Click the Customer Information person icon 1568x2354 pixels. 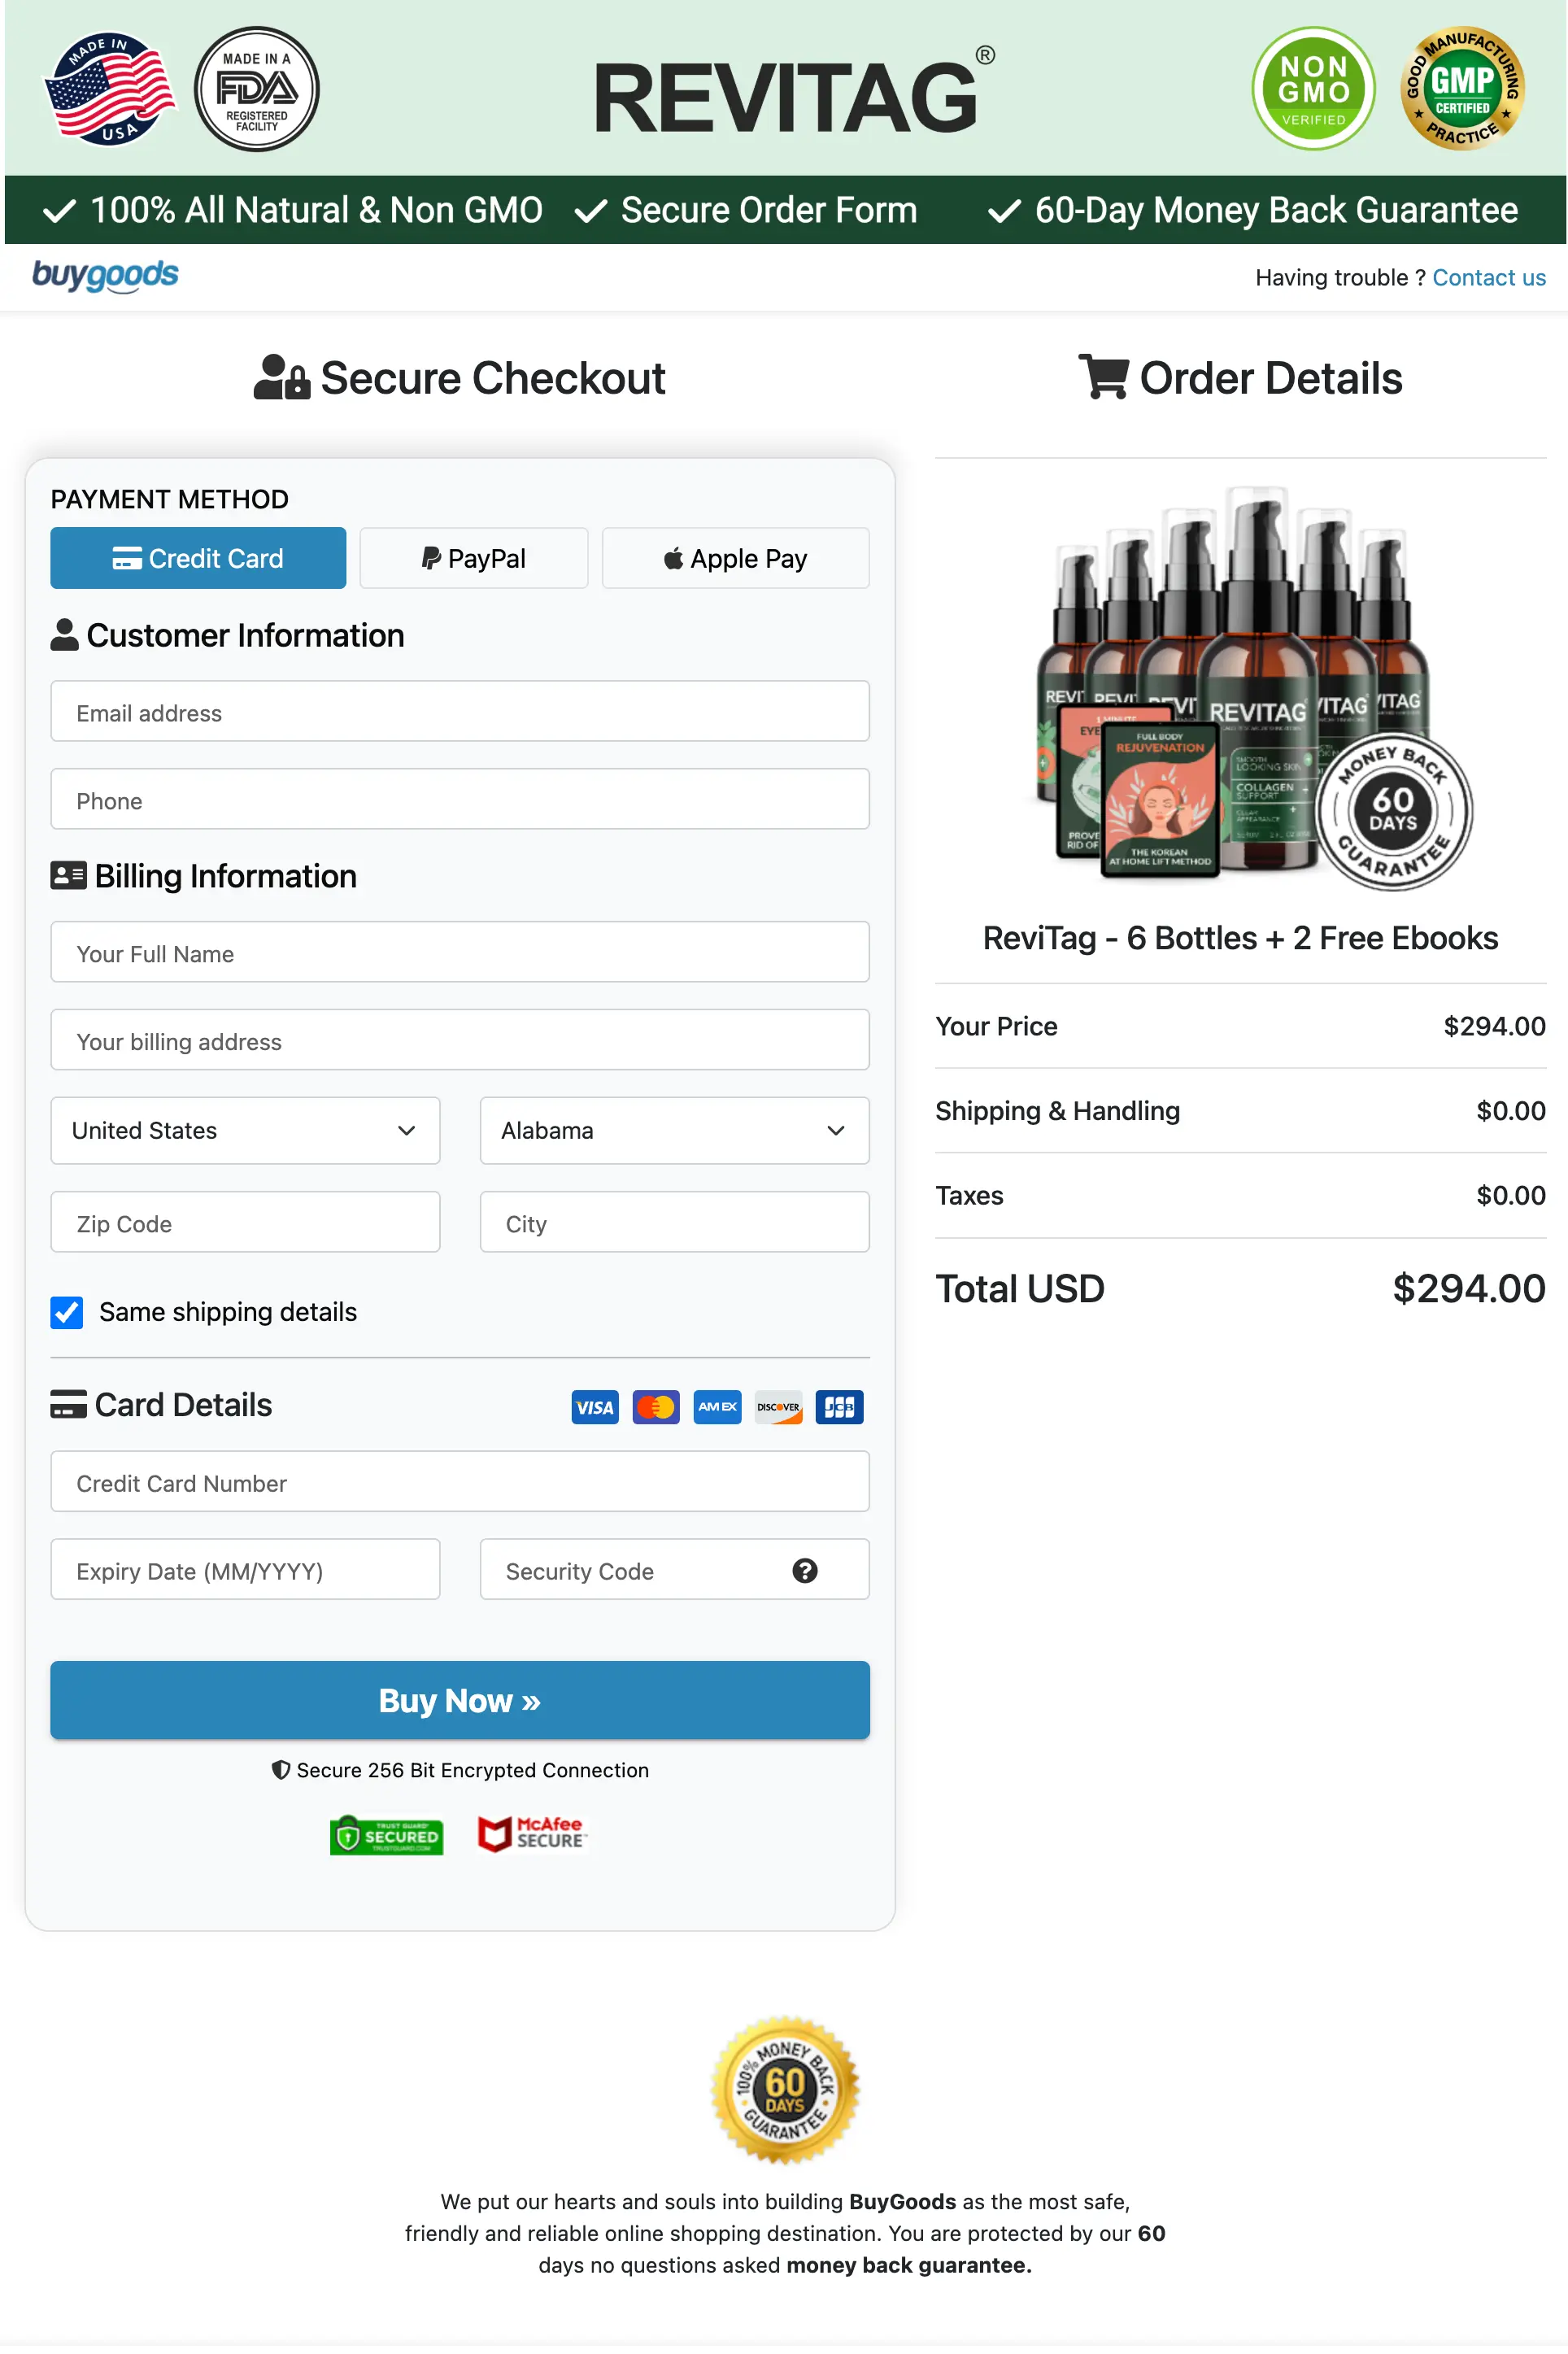(x=64, y=635)
